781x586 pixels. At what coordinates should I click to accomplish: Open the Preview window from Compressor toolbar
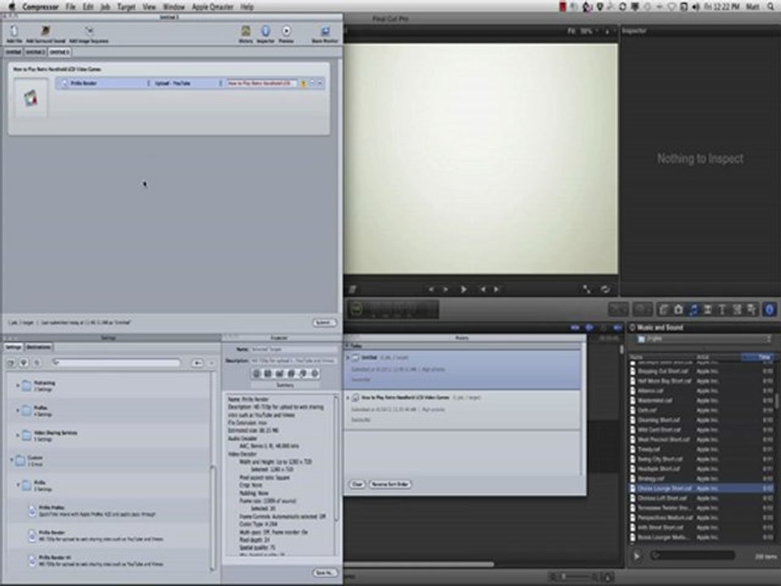click(286, 31)
